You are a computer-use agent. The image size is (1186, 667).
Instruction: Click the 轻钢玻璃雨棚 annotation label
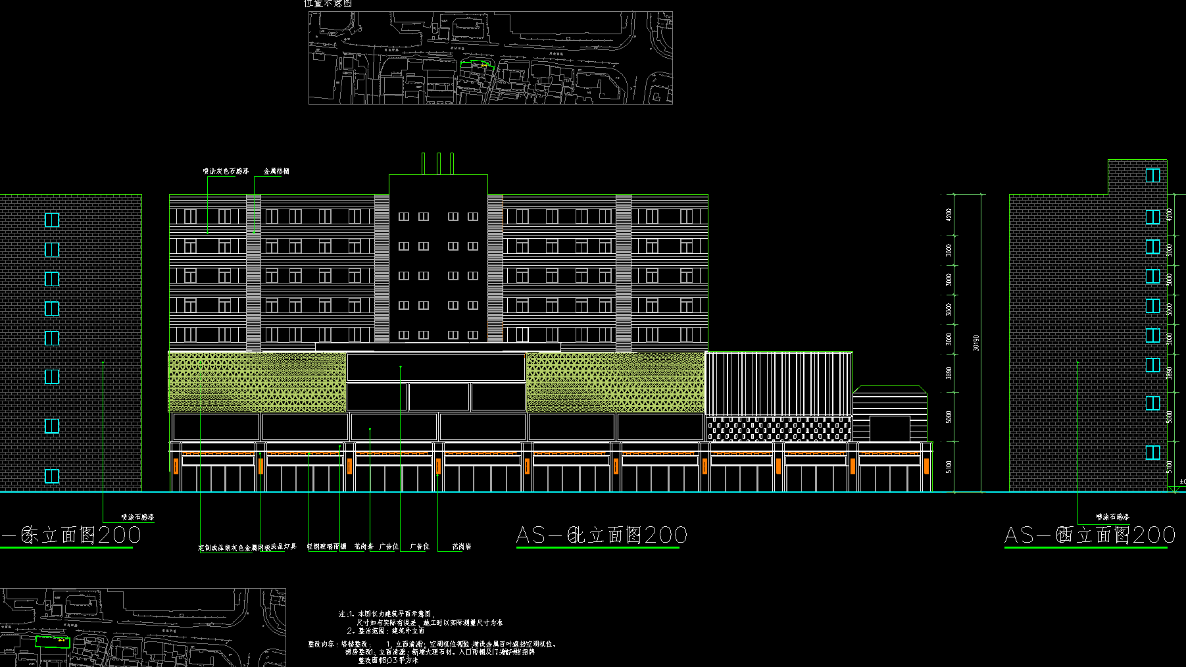pyautogui.click(x=327, y=547)
